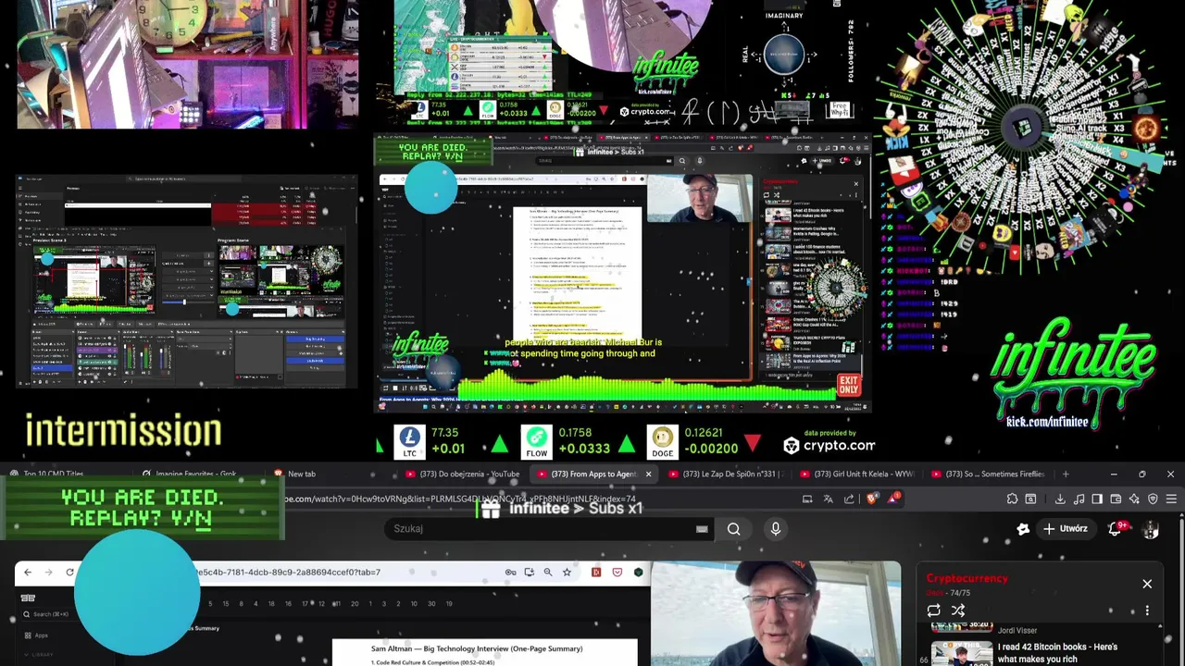This screenshot has width=1185, height=666.
Task: Click the share icon left of Brave Shields icon
Action: 849,499
